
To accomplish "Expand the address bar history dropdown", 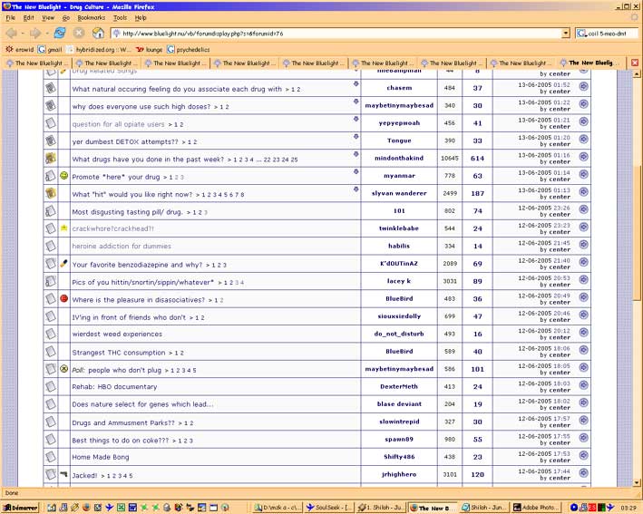I will coord(566,34).
